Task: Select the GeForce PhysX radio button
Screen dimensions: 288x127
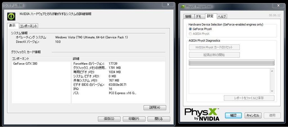Action: coord(190,29)
